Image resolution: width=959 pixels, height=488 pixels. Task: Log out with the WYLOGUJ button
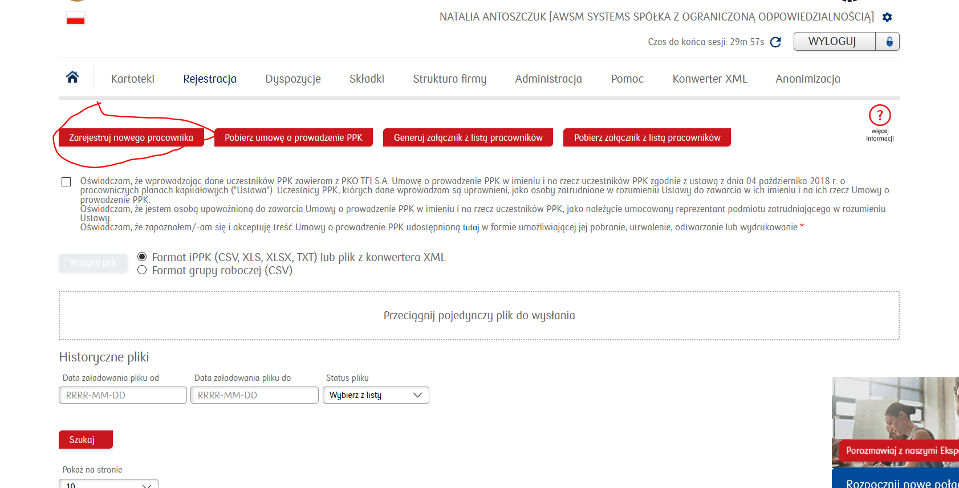point(834,42)
